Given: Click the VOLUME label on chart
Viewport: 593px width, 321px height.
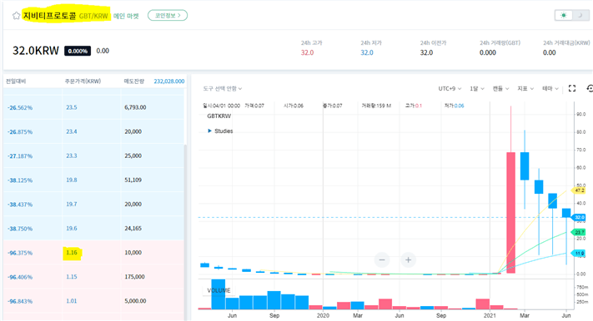Looking at the screenshot, I should point(219,290).
